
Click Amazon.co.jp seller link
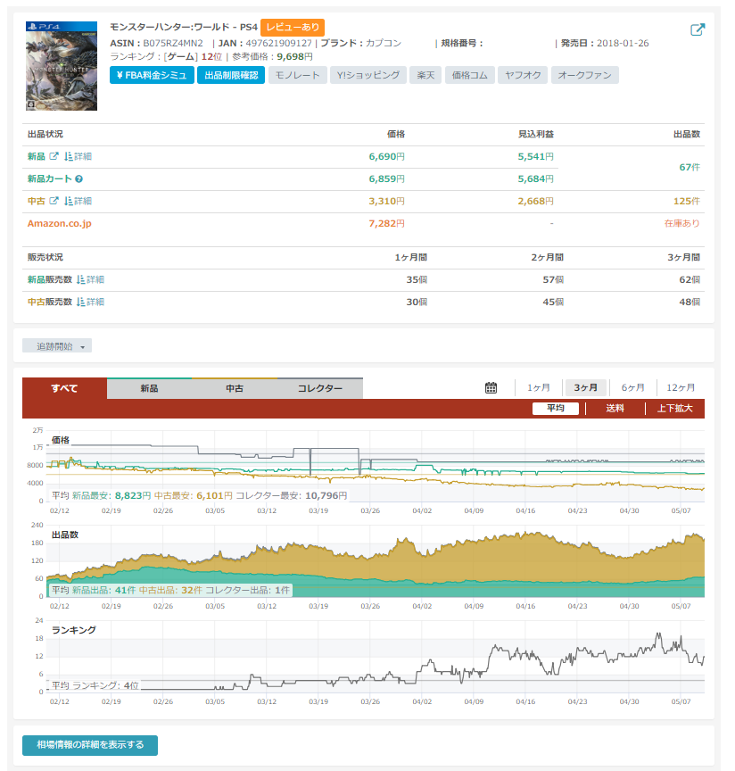click(x=60, y=223)
